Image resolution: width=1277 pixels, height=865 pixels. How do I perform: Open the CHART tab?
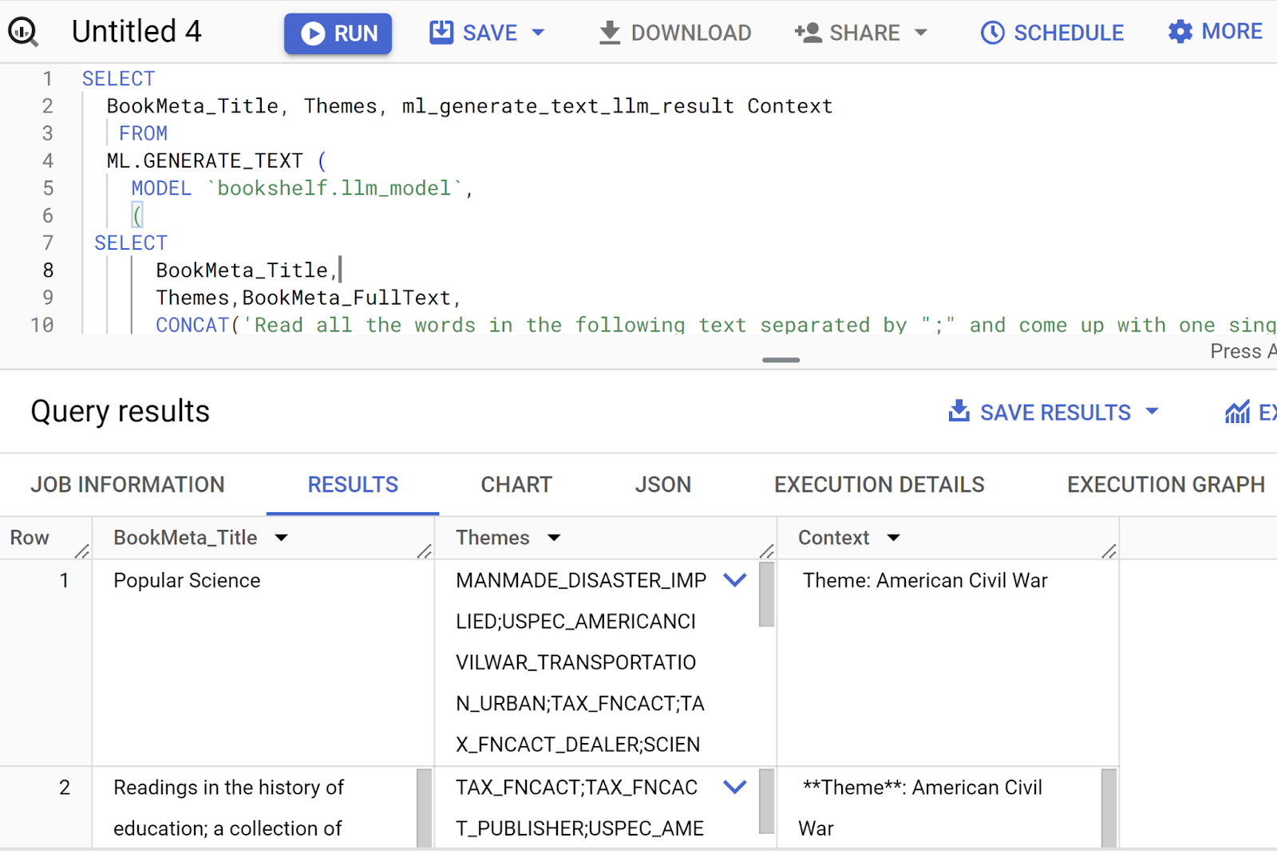(516, 484)
